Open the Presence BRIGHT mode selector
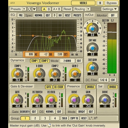128x128 pixels. 82,112
